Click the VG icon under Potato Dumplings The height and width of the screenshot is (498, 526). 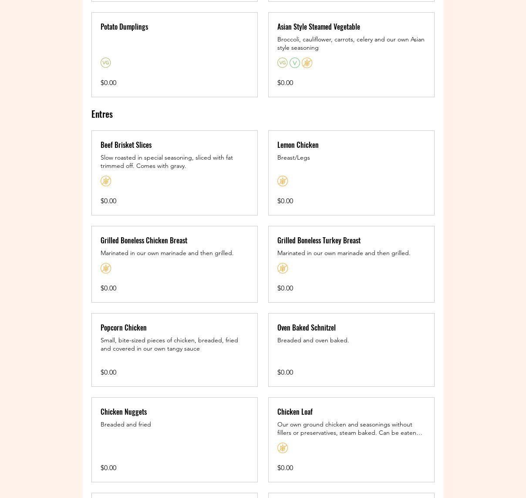coord(105,63)
